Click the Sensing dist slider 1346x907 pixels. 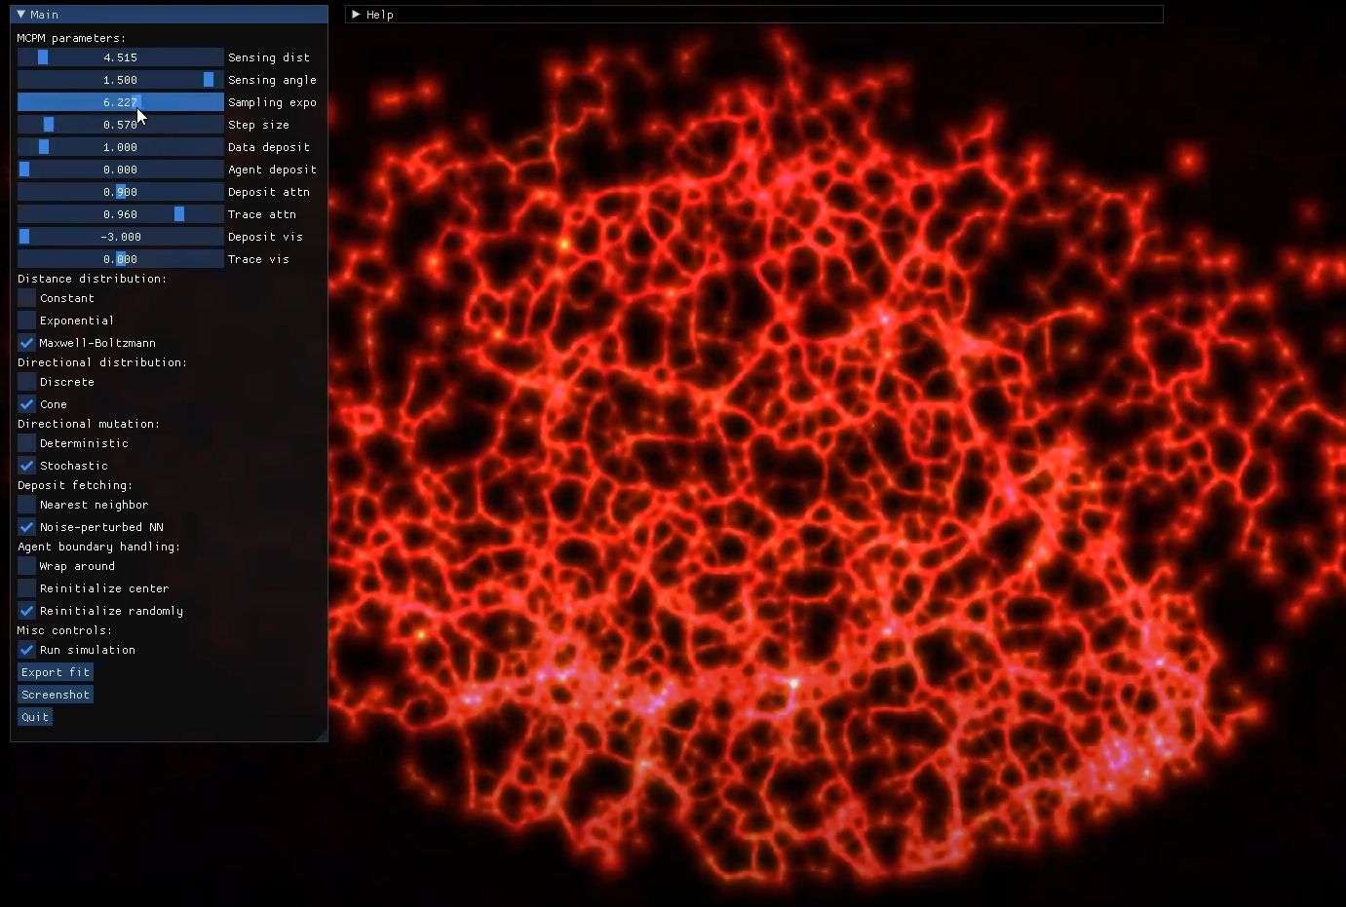click(120, 57)
